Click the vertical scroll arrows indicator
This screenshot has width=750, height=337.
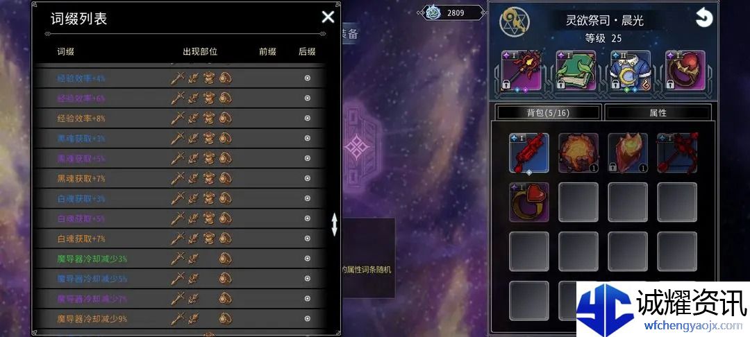(334, 225)
